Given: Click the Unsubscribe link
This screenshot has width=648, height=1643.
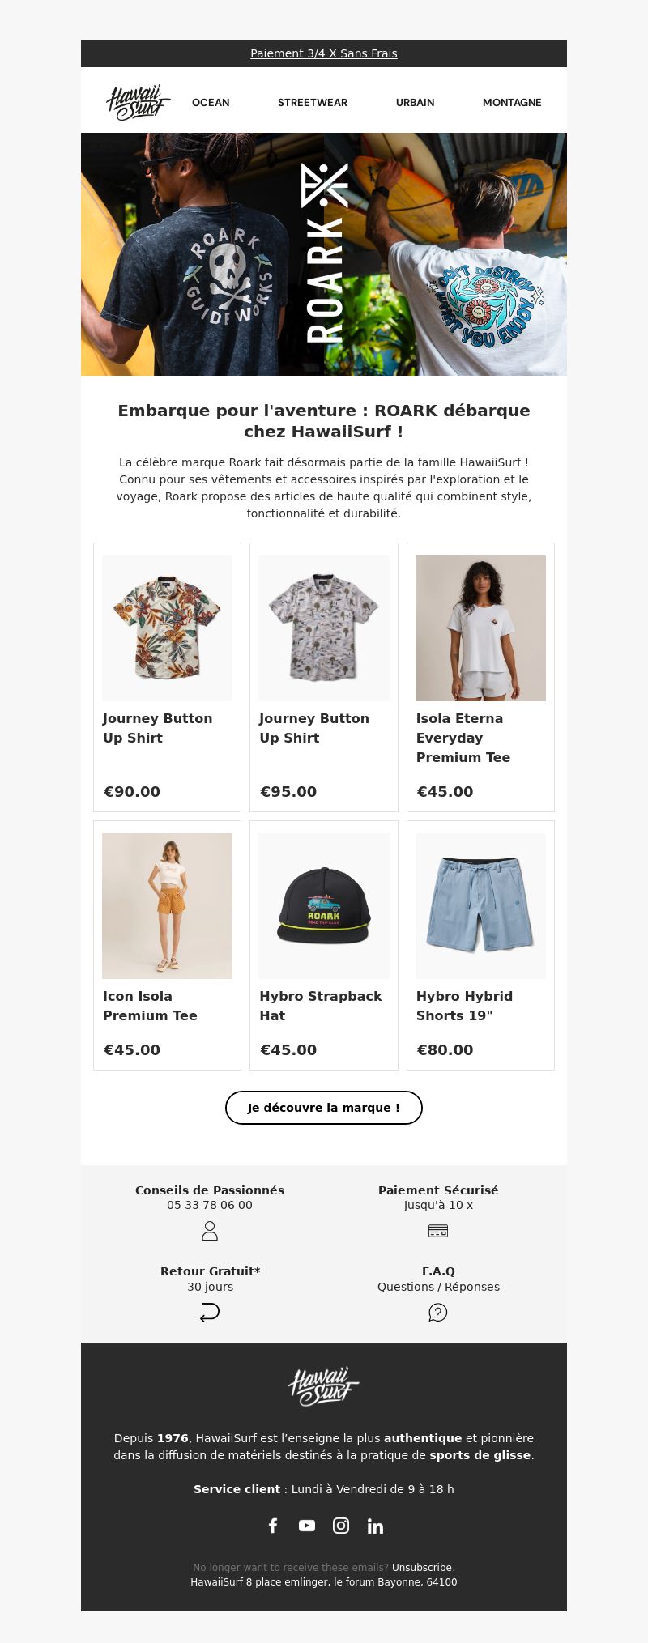Looking at the screenshot, I should point(422,1568).
